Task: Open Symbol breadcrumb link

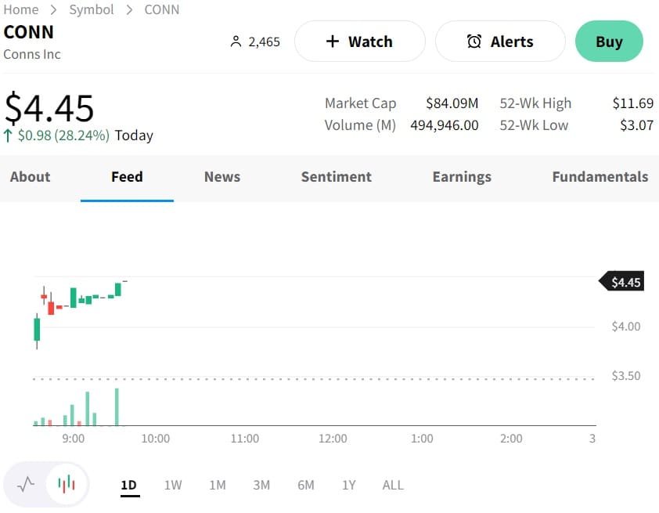Action: 92,9
